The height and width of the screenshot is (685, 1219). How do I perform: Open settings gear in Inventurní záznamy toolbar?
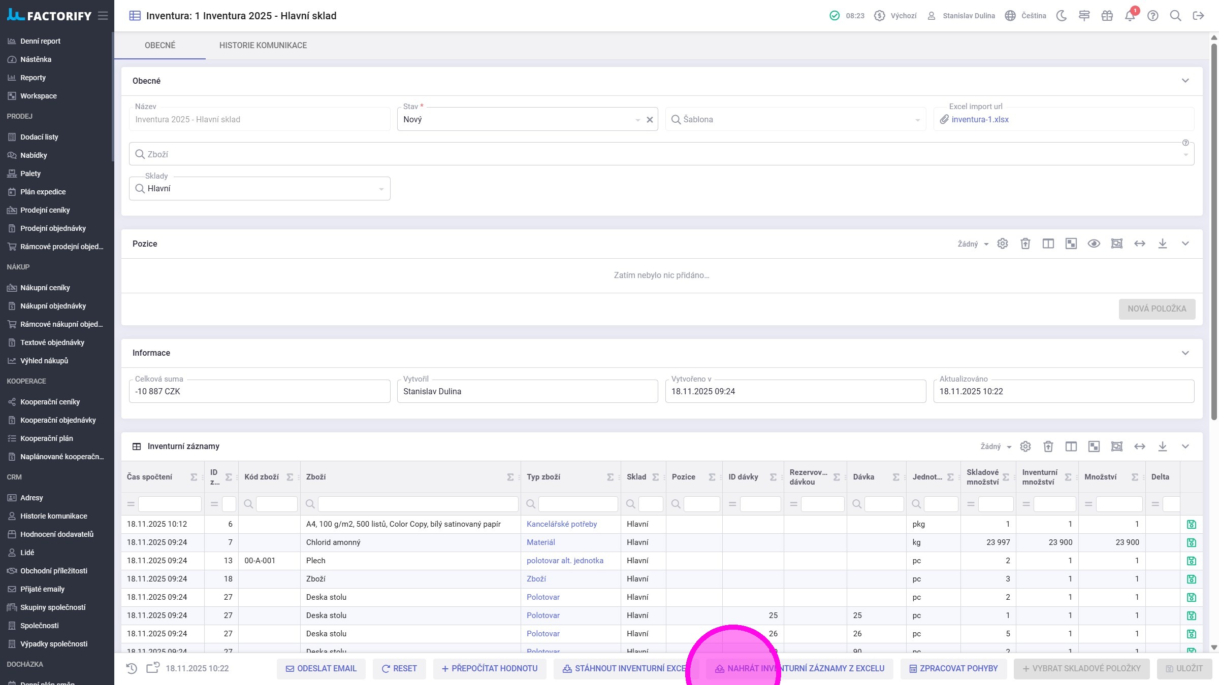(x=1025, y=447)
